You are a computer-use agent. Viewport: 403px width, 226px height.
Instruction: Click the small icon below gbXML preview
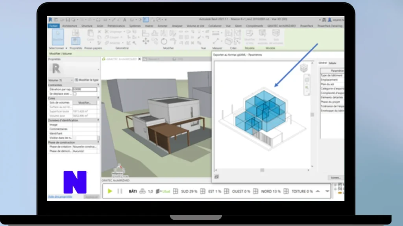pyautogui.click(x=217, y=177)
